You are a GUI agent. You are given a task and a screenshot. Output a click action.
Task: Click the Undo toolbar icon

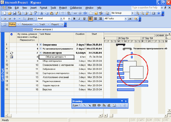click(x=62, y=13)
